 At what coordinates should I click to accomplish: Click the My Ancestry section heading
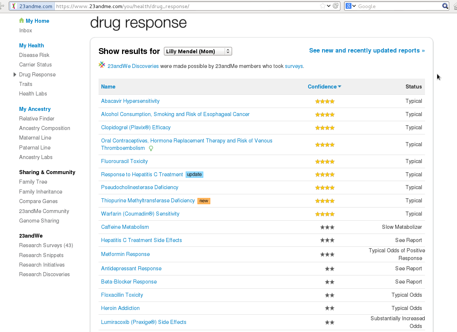(x=35, y=109)
